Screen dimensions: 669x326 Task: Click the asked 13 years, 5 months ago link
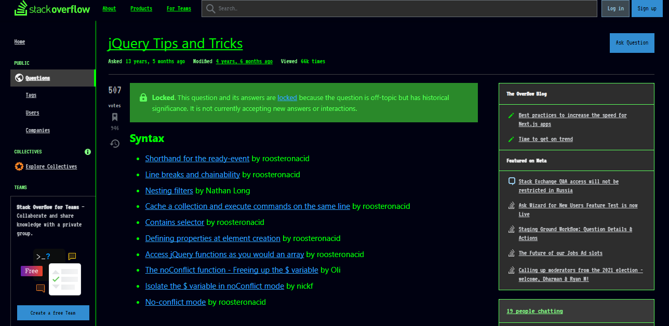(x=155, y=61)
